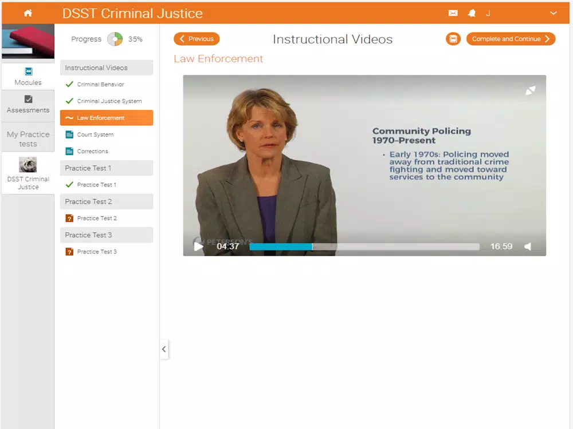Click the Law Enforcement title text

click(x=218, y=59)
